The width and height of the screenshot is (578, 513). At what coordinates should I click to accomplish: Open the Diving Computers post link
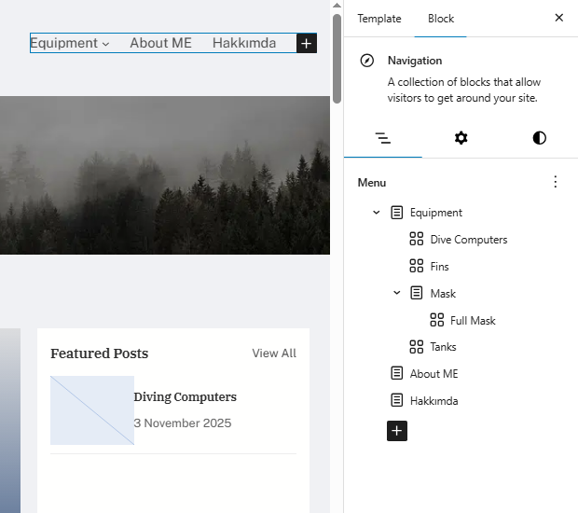tap(185, 397)
